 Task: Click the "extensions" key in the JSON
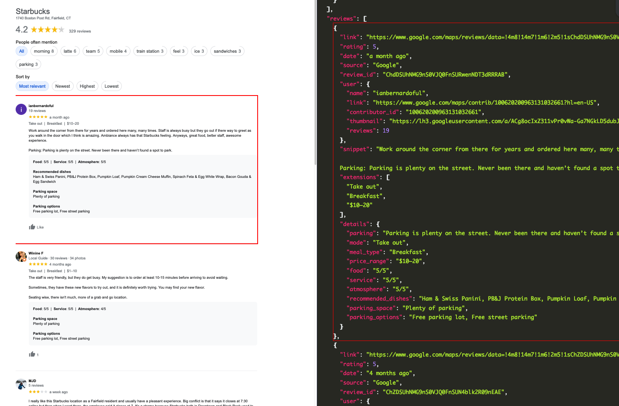[360, 177]
